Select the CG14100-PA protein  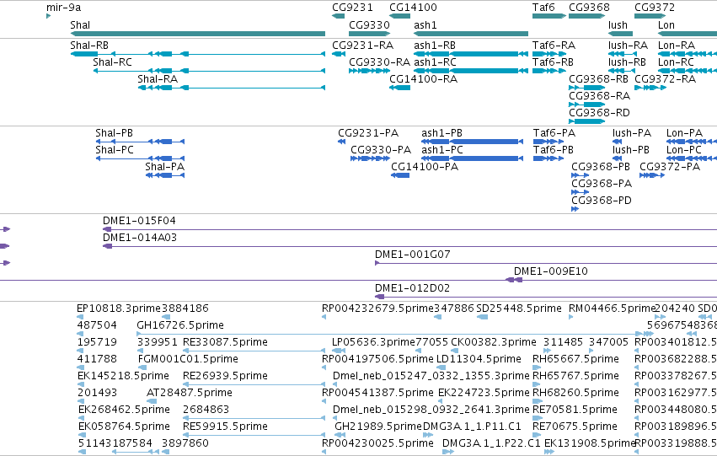[x=400, y=175]
